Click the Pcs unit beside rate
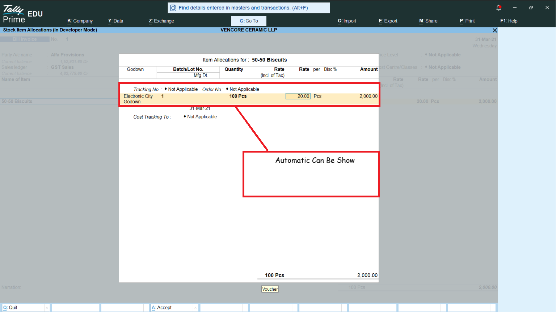The image size is (556, 312). tap(317, 96)
